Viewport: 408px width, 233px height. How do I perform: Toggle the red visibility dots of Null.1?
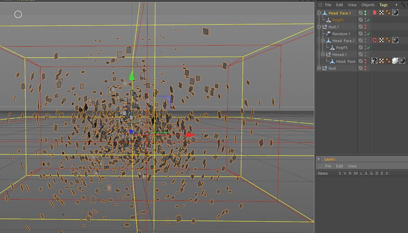365,27
